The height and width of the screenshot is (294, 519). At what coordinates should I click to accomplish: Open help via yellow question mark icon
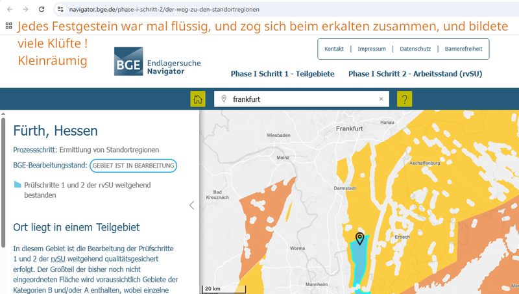[x=404, y=99]
